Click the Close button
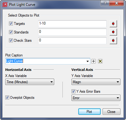The width and height of the screenshot is (126, 120). pos(112,112)
